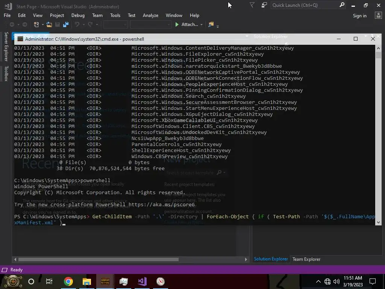Open the Window menu

(174, 15)
